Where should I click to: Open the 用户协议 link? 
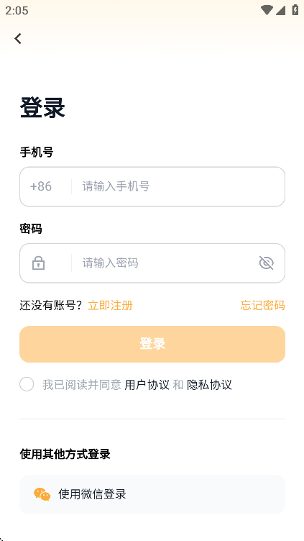coord(147,384)
